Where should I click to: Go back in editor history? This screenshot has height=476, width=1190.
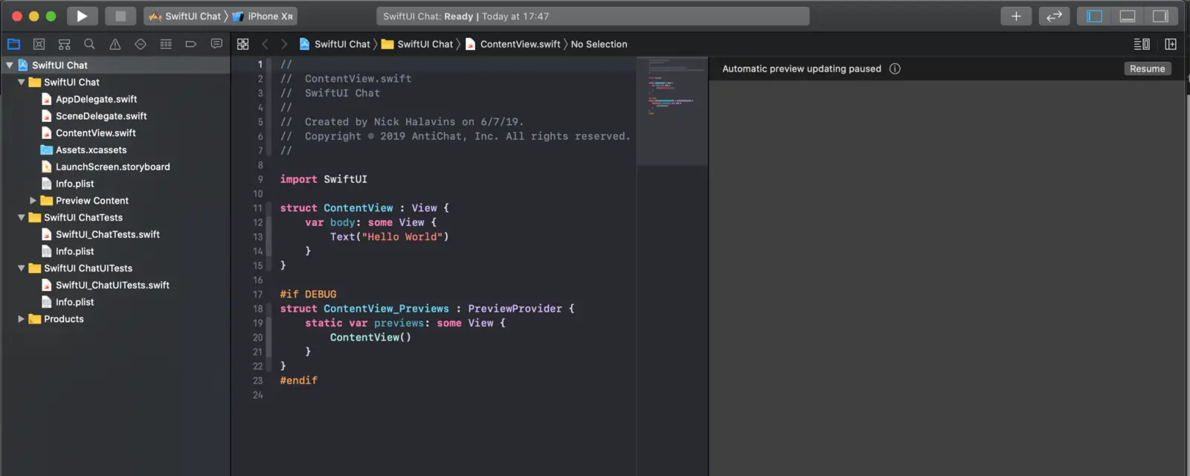point(265,44)
